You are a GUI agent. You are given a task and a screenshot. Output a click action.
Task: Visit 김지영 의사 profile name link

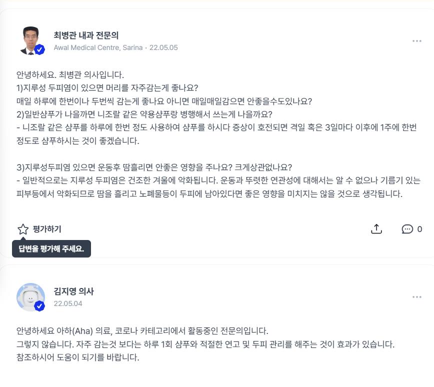click(x=73, y=291)
